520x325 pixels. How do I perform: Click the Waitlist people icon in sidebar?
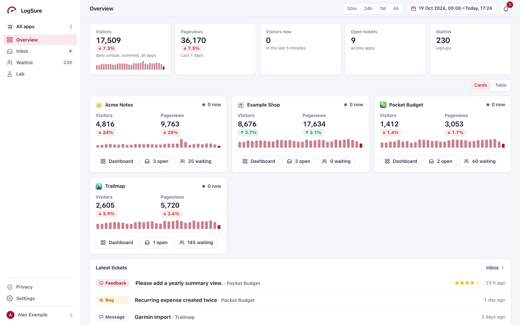coord(10,62)
